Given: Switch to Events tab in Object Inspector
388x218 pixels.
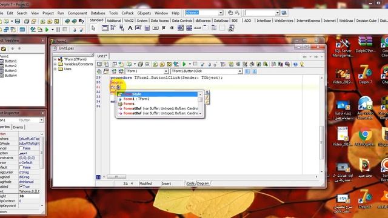Looking at the screenshot, I should (18, 127).
